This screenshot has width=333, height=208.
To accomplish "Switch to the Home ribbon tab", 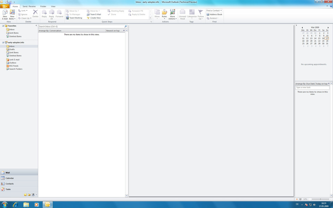I will point(15,6).
